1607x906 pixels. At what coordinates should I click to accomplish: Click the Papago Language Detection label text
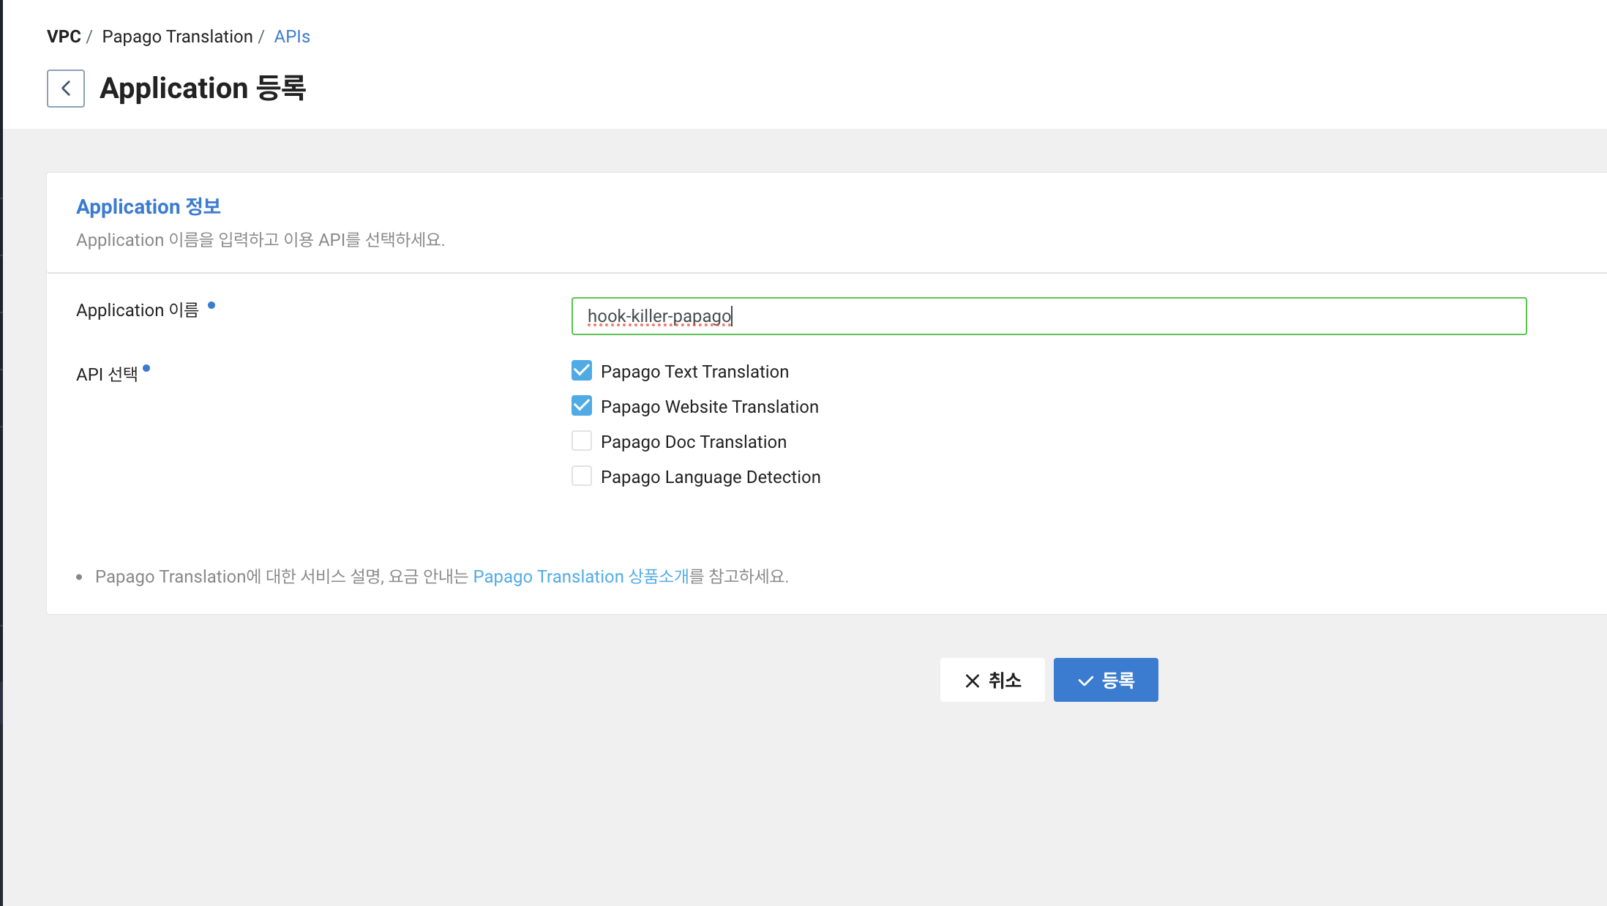coord(710,477)
